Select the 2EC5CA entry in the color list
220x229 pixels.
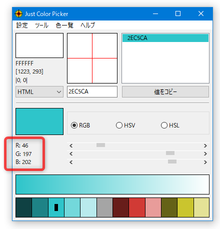pyautogui.click(x=165, y=38)
